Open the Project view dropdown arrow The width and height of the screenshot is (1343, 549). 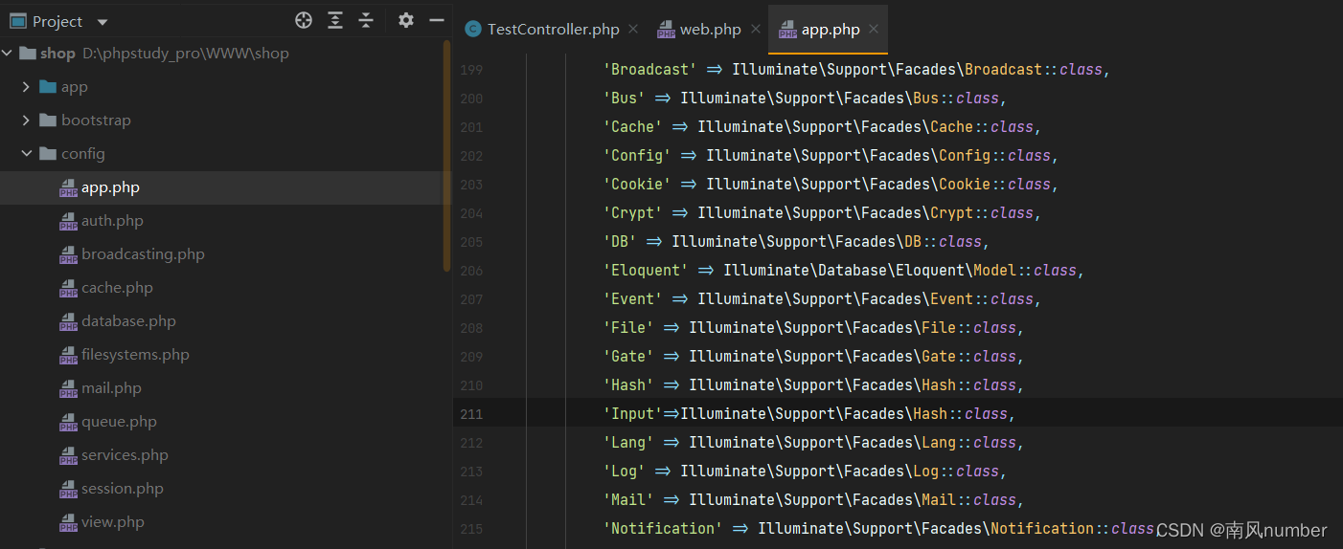pyautogui.click(x=102, y=22)
